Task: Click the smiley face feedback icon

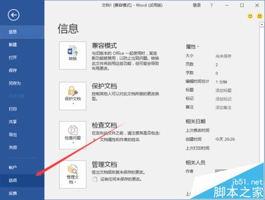Action: [x=250, y=16]
